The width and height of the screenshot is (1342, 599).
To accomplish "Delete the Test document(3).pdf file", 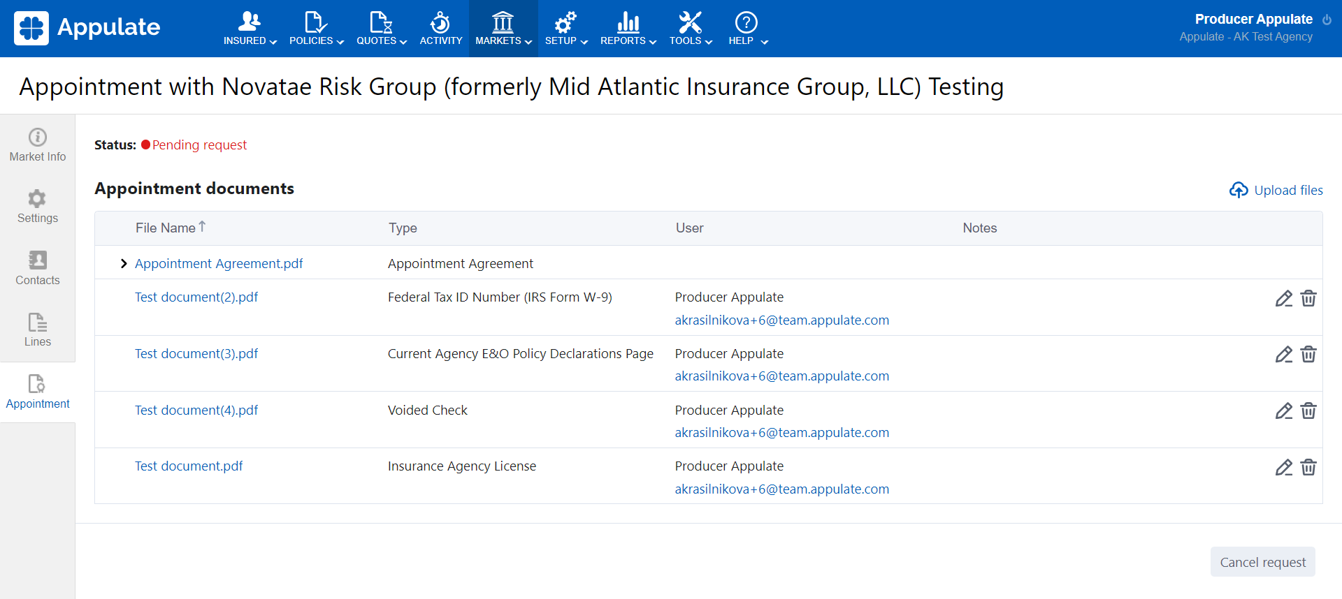I will 1308,355.
